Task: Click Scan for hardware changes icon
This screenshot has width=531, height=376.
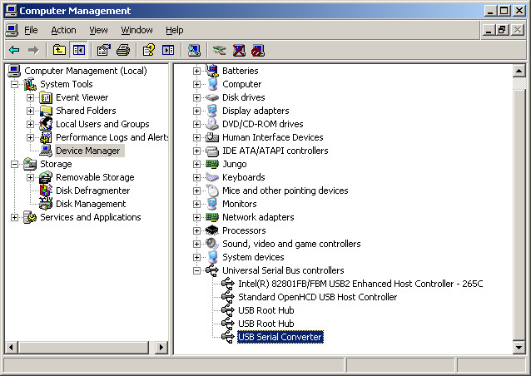Action: coord(194,51)
